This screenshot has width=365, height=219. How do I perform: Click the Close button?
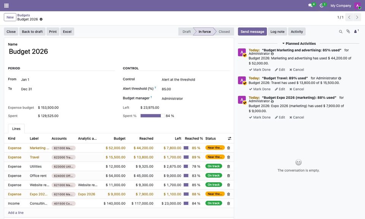[11, 32]
